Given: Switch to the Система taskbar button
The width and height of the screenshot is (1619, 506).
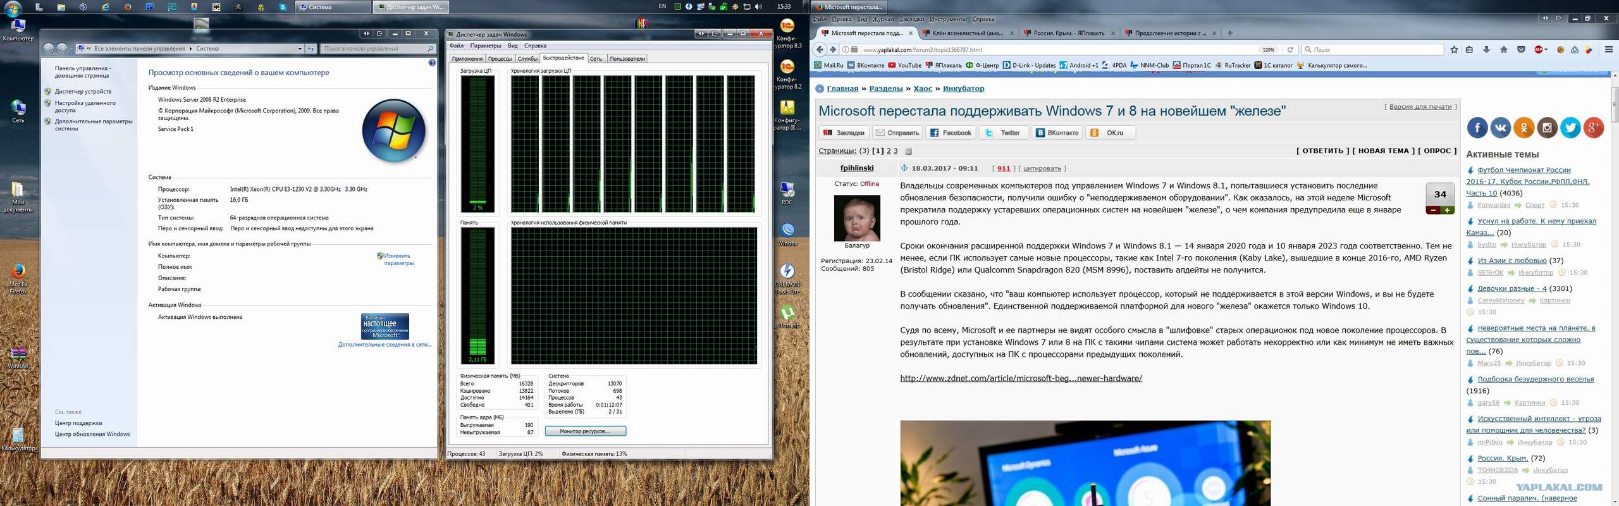Looking at the screenshot, I should click(333, 7).
